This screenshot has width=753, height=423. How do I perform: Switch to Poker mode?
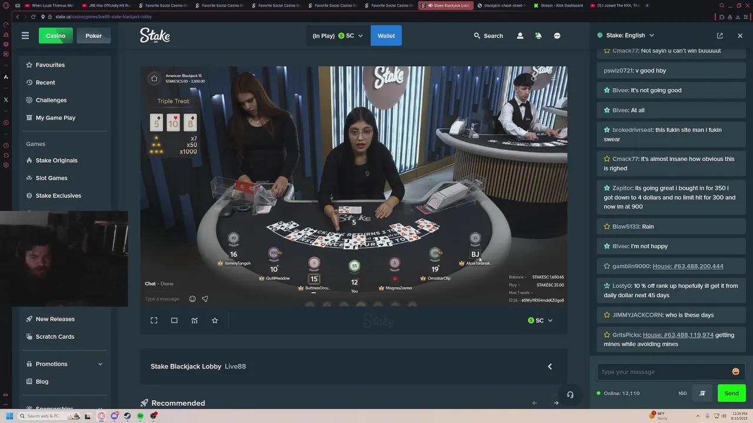(x=94, y=36)
